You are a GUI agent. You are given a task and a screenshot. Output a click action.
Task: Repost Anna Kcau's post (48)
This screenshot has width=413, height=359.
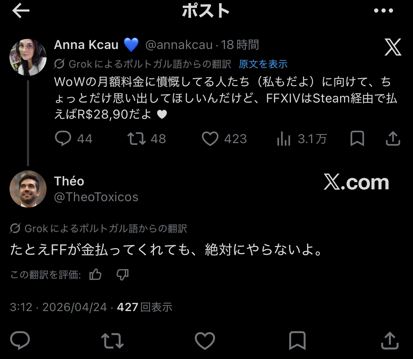click(x=137, y=139)
